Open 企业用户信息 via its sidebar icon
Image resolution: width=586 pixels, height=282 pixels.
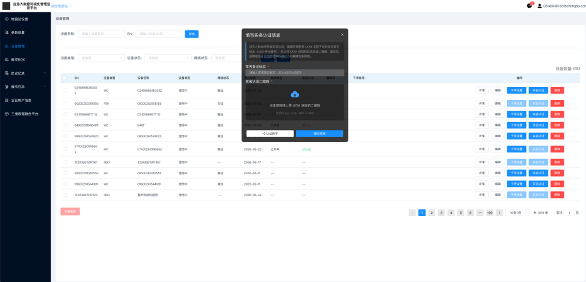[6, 100]
